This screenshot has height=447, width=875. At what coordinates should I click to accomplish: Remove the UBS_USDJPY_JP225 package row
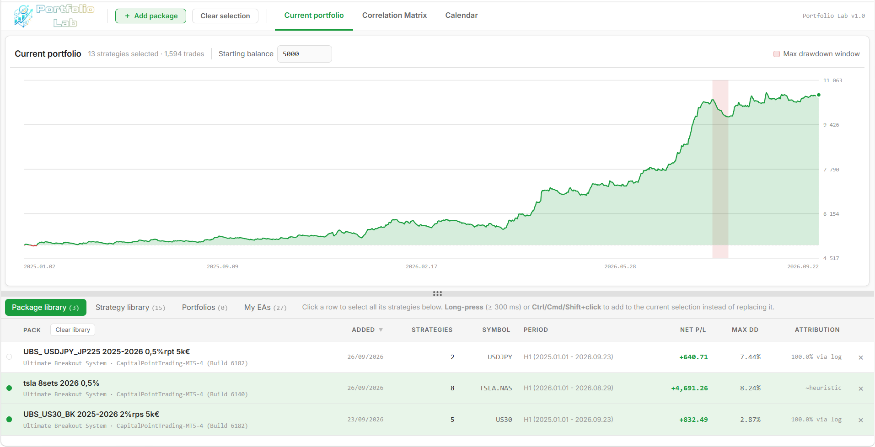[860, 357]
